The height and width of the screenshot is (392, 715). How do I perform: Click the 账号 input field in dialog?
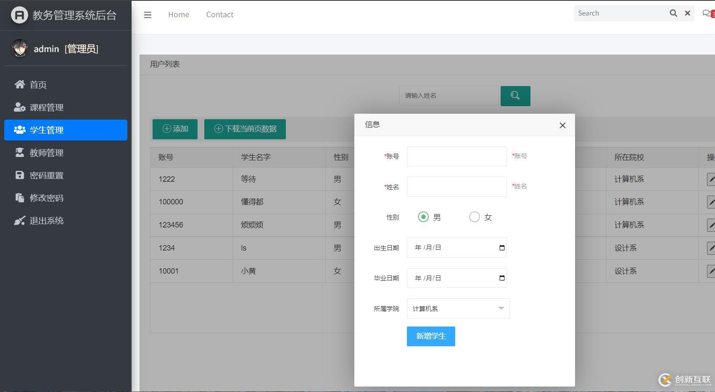pos(456,156)
